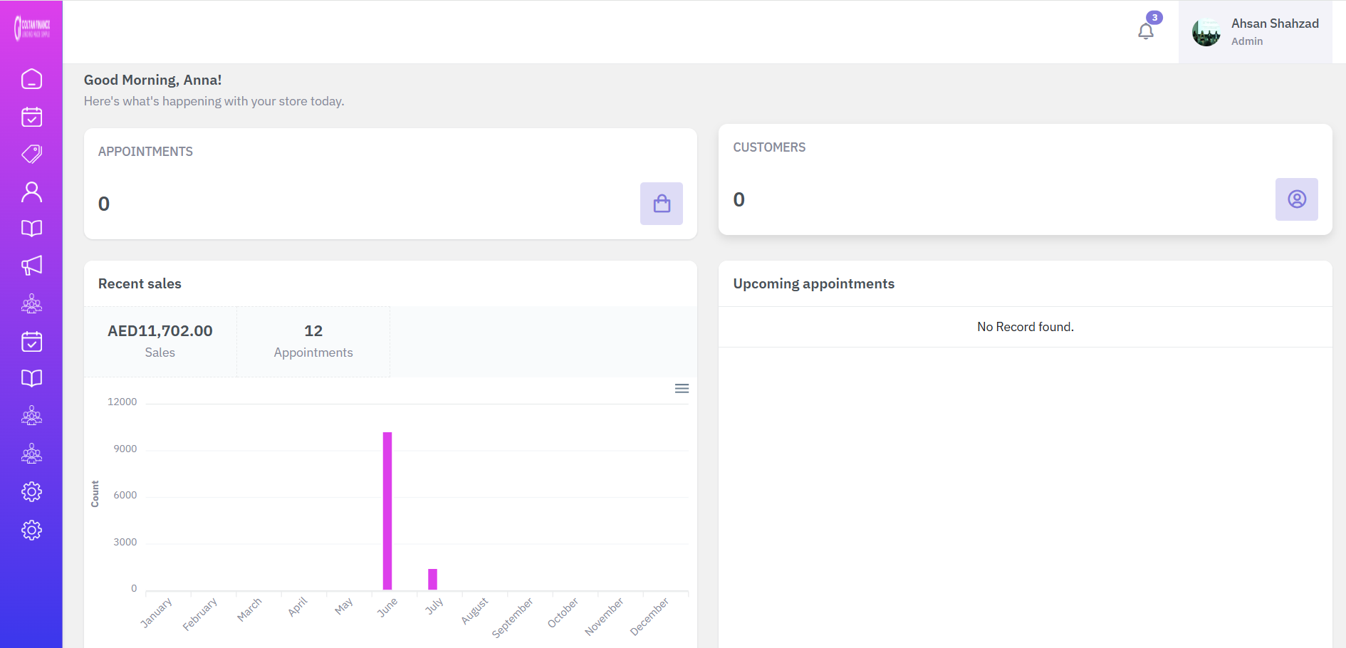Open the single person icon in sidebar
Viewport: 1346px width, 648px height.
[31, 192]
